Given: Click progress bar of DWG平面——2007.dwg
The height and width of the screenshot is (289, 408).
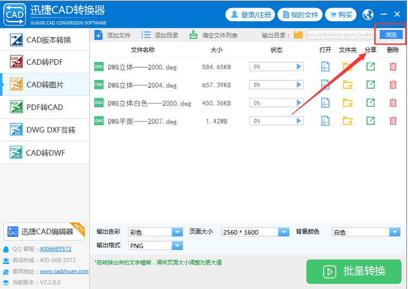Looking at the screenshot, I should pos(276,121).
